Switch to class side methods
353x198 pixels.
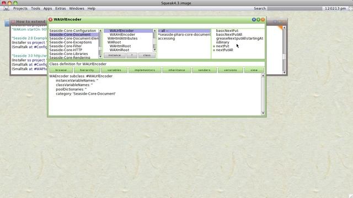coord(147,55)
